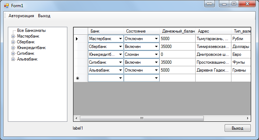The height and width of the screenshot is (140, 259).
Task: Open Включен state dropdown in Сбербанк row
Action: (156, 47)
